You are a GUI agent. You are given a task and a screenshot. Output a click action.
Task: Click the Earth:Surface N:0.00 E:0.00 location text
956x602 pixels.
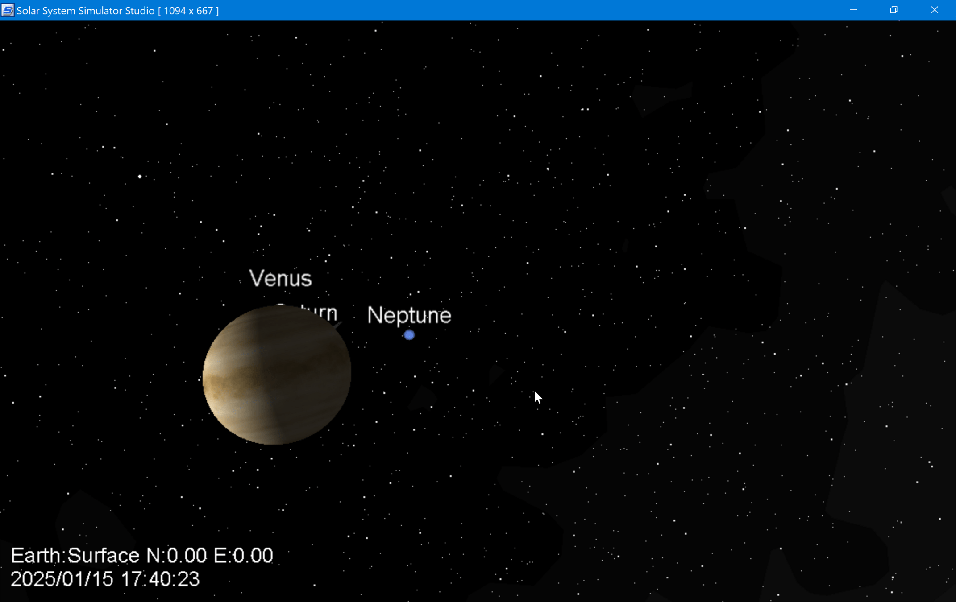142,555
